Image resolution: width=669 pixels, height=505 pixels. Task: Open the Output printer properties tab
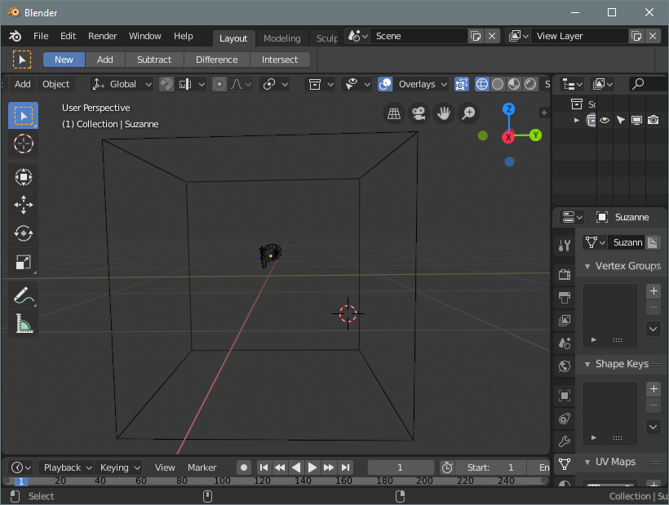coord(565,297)
